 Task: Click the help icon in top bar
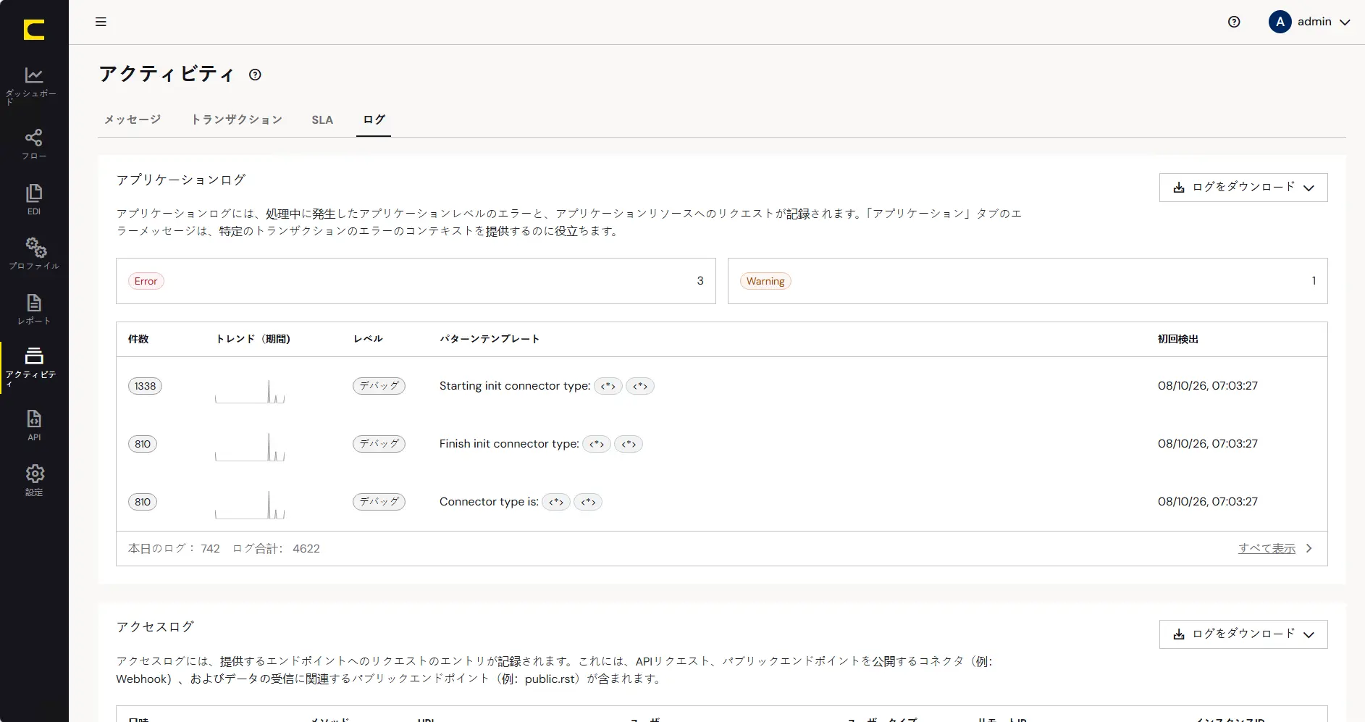(x=1234, y=22)
